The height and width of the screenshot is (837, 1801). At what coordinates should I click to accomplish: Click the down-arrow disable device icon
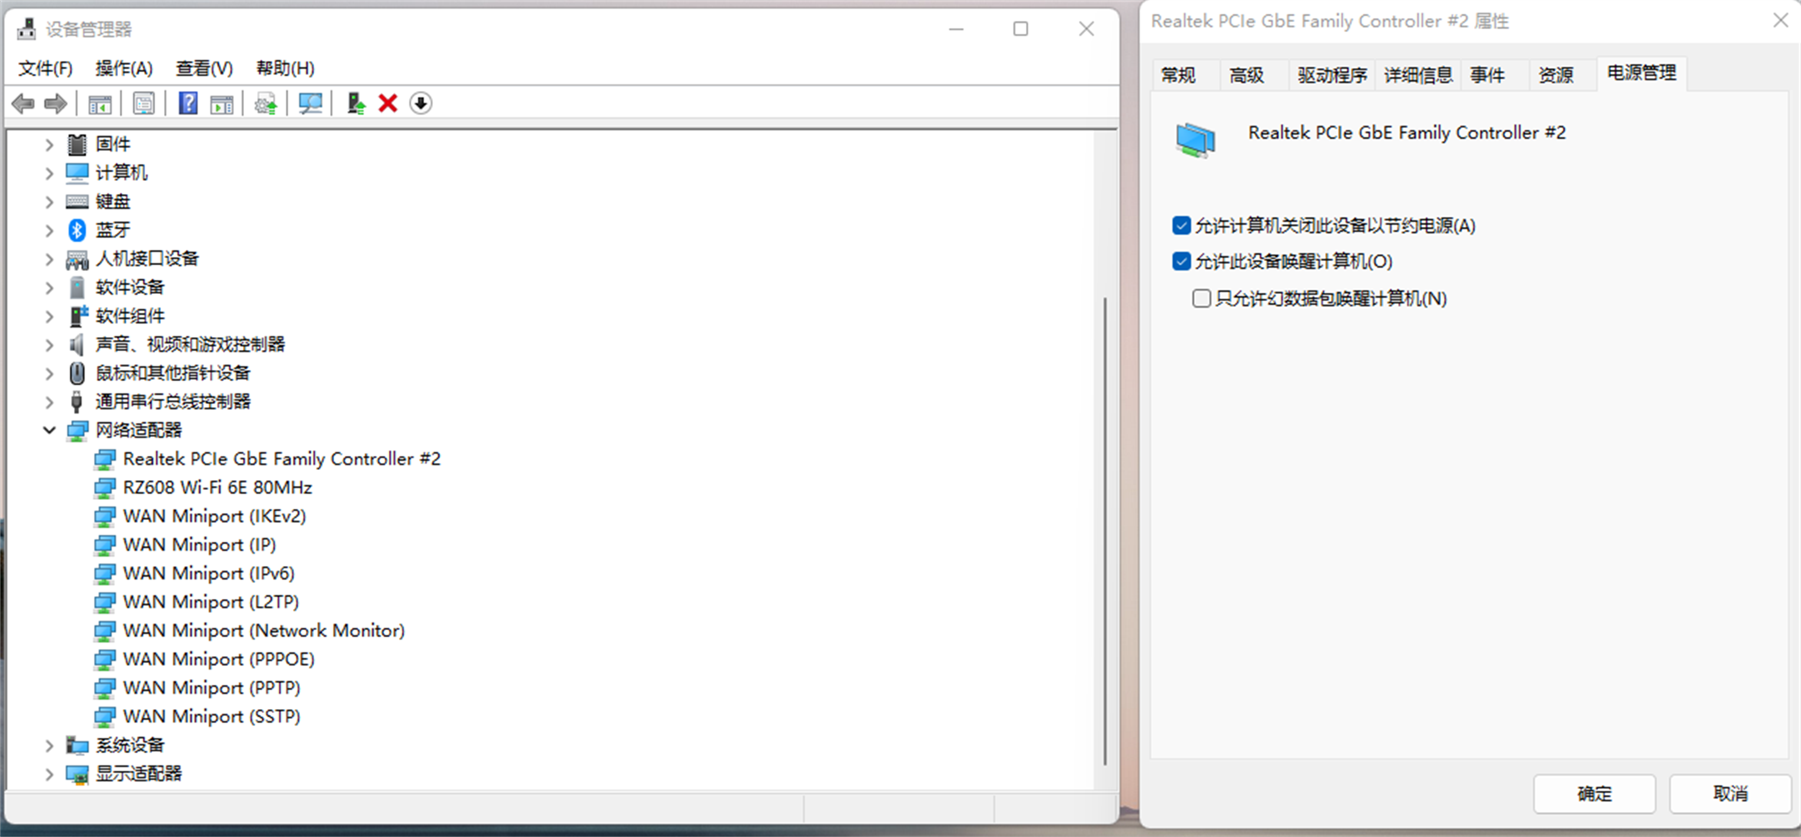pyautogui.click(x=420, y=103)
